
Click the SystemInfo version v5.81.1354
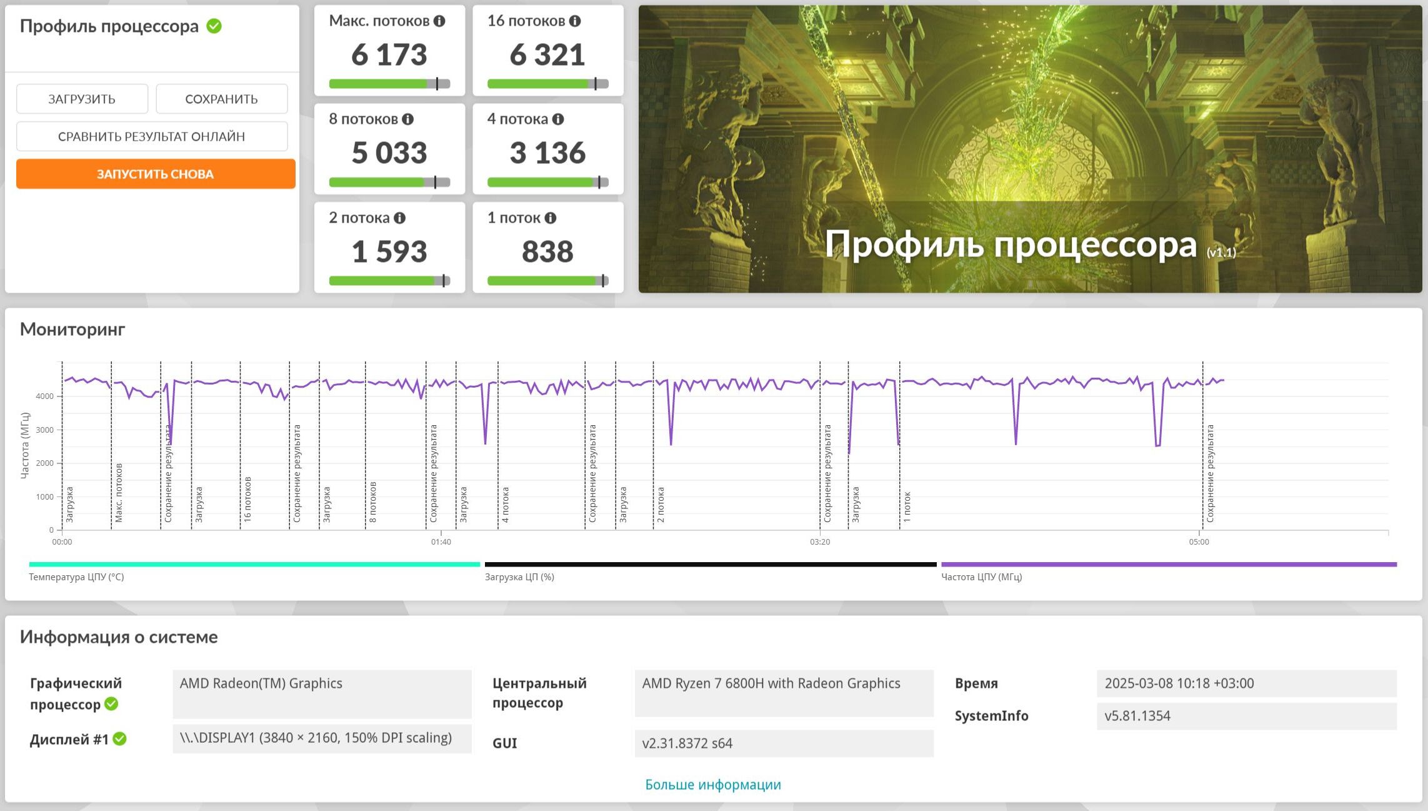(1247, 716)
